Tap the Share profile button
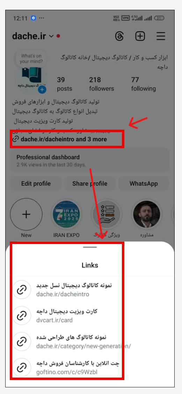This screenshot has height=394, width=182. tap(90, 184)
